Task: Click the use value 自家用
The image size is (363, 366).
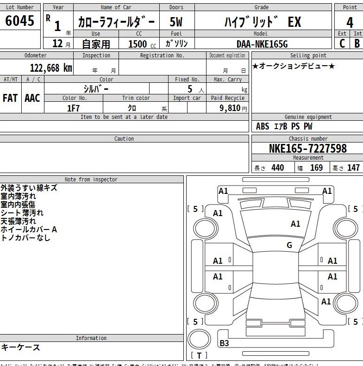Action: tap(96, 44)
